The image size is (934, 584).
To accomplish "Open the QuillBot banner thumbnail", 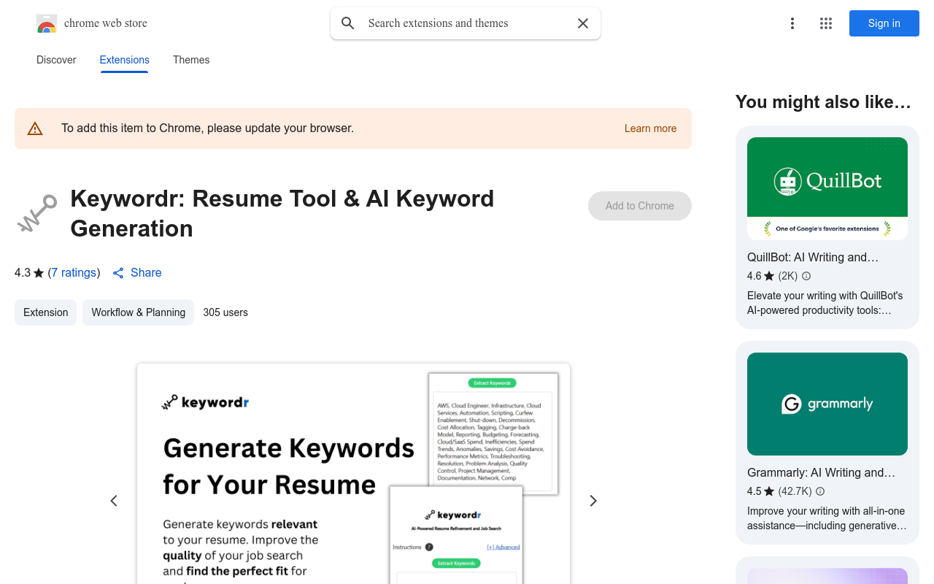I will [827, 188].
